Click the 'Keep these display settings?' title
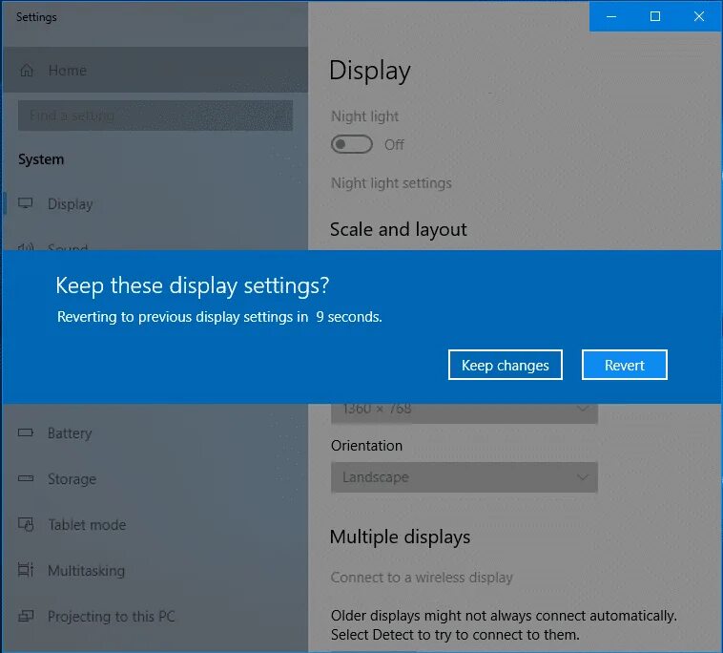 pos(193,285)
